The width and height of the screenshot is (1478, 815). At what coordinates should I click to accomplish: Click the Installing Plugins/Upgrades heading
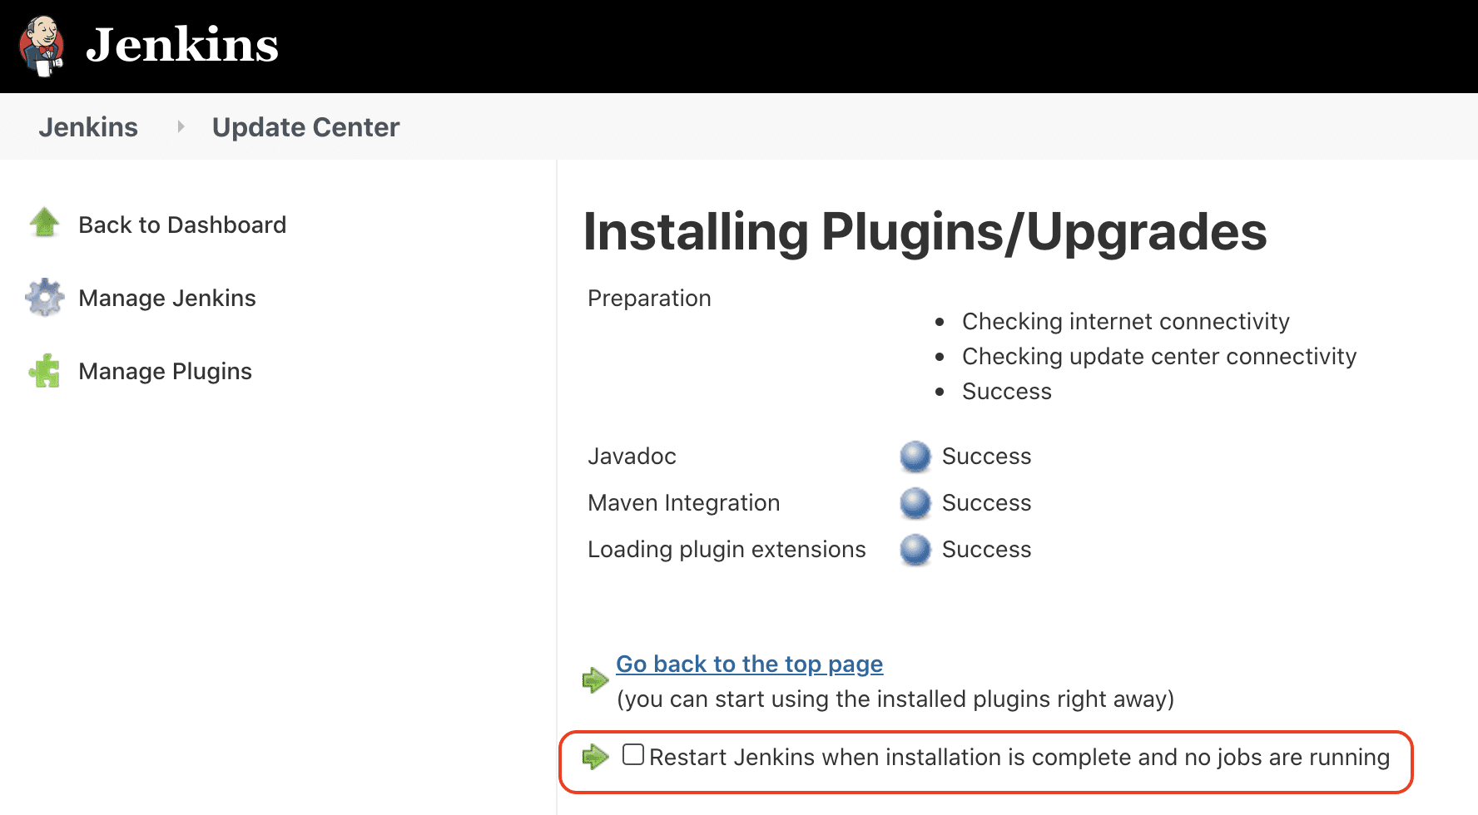pyautogui.click(x=925, y=231)
